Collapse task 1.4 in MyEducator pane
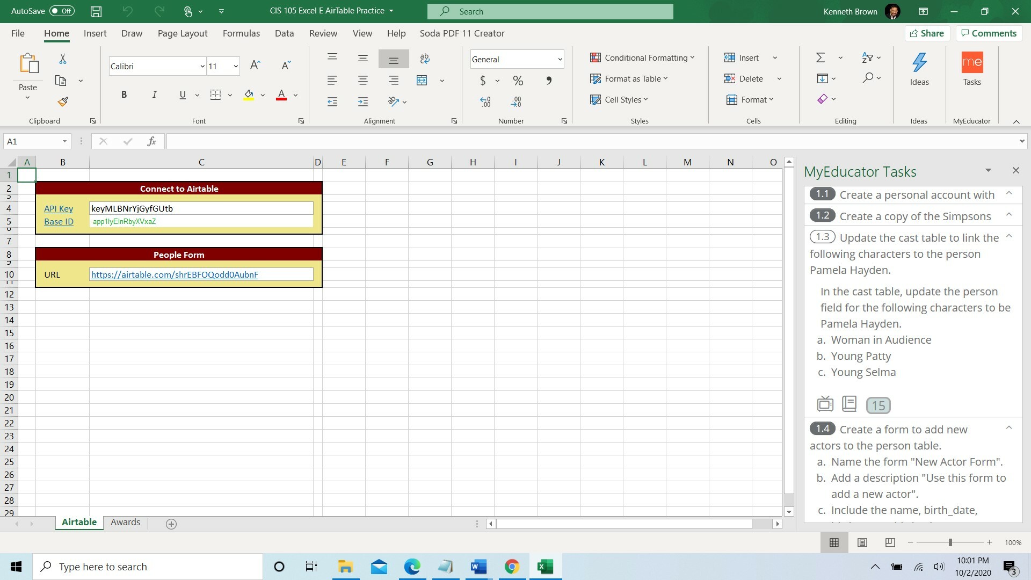This screenshot has width=1031, height=580. 1009,428
